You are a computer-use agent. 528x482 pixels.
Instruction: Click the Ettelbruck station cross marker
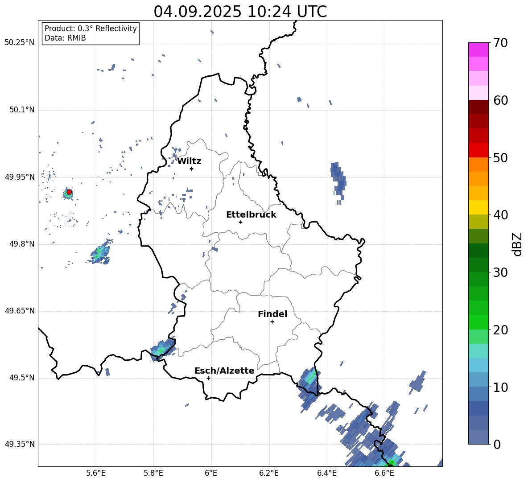coord(240,222)
